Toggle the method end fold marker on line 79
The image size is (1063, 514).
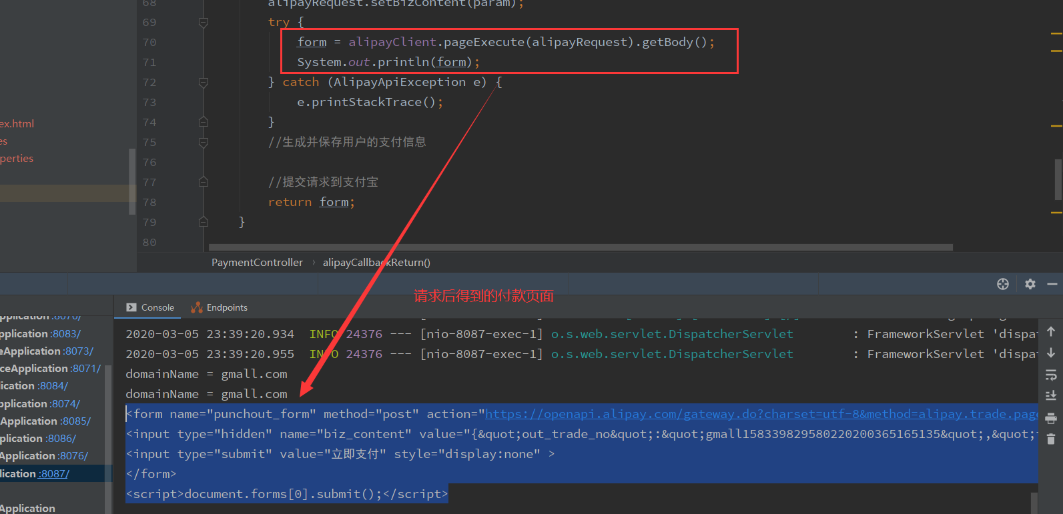click(204, 222)
